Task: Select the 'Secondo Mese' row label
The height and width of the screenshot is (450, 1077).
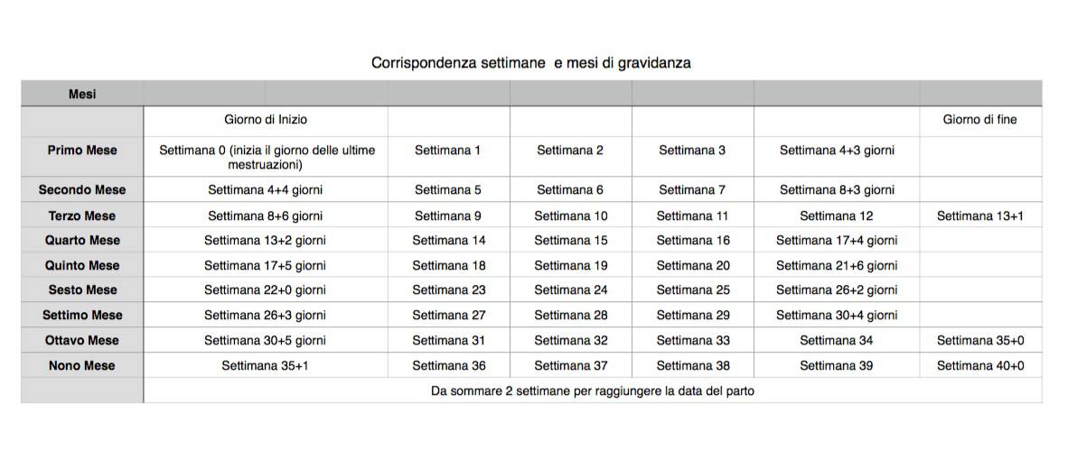Action: click(82, 190)
